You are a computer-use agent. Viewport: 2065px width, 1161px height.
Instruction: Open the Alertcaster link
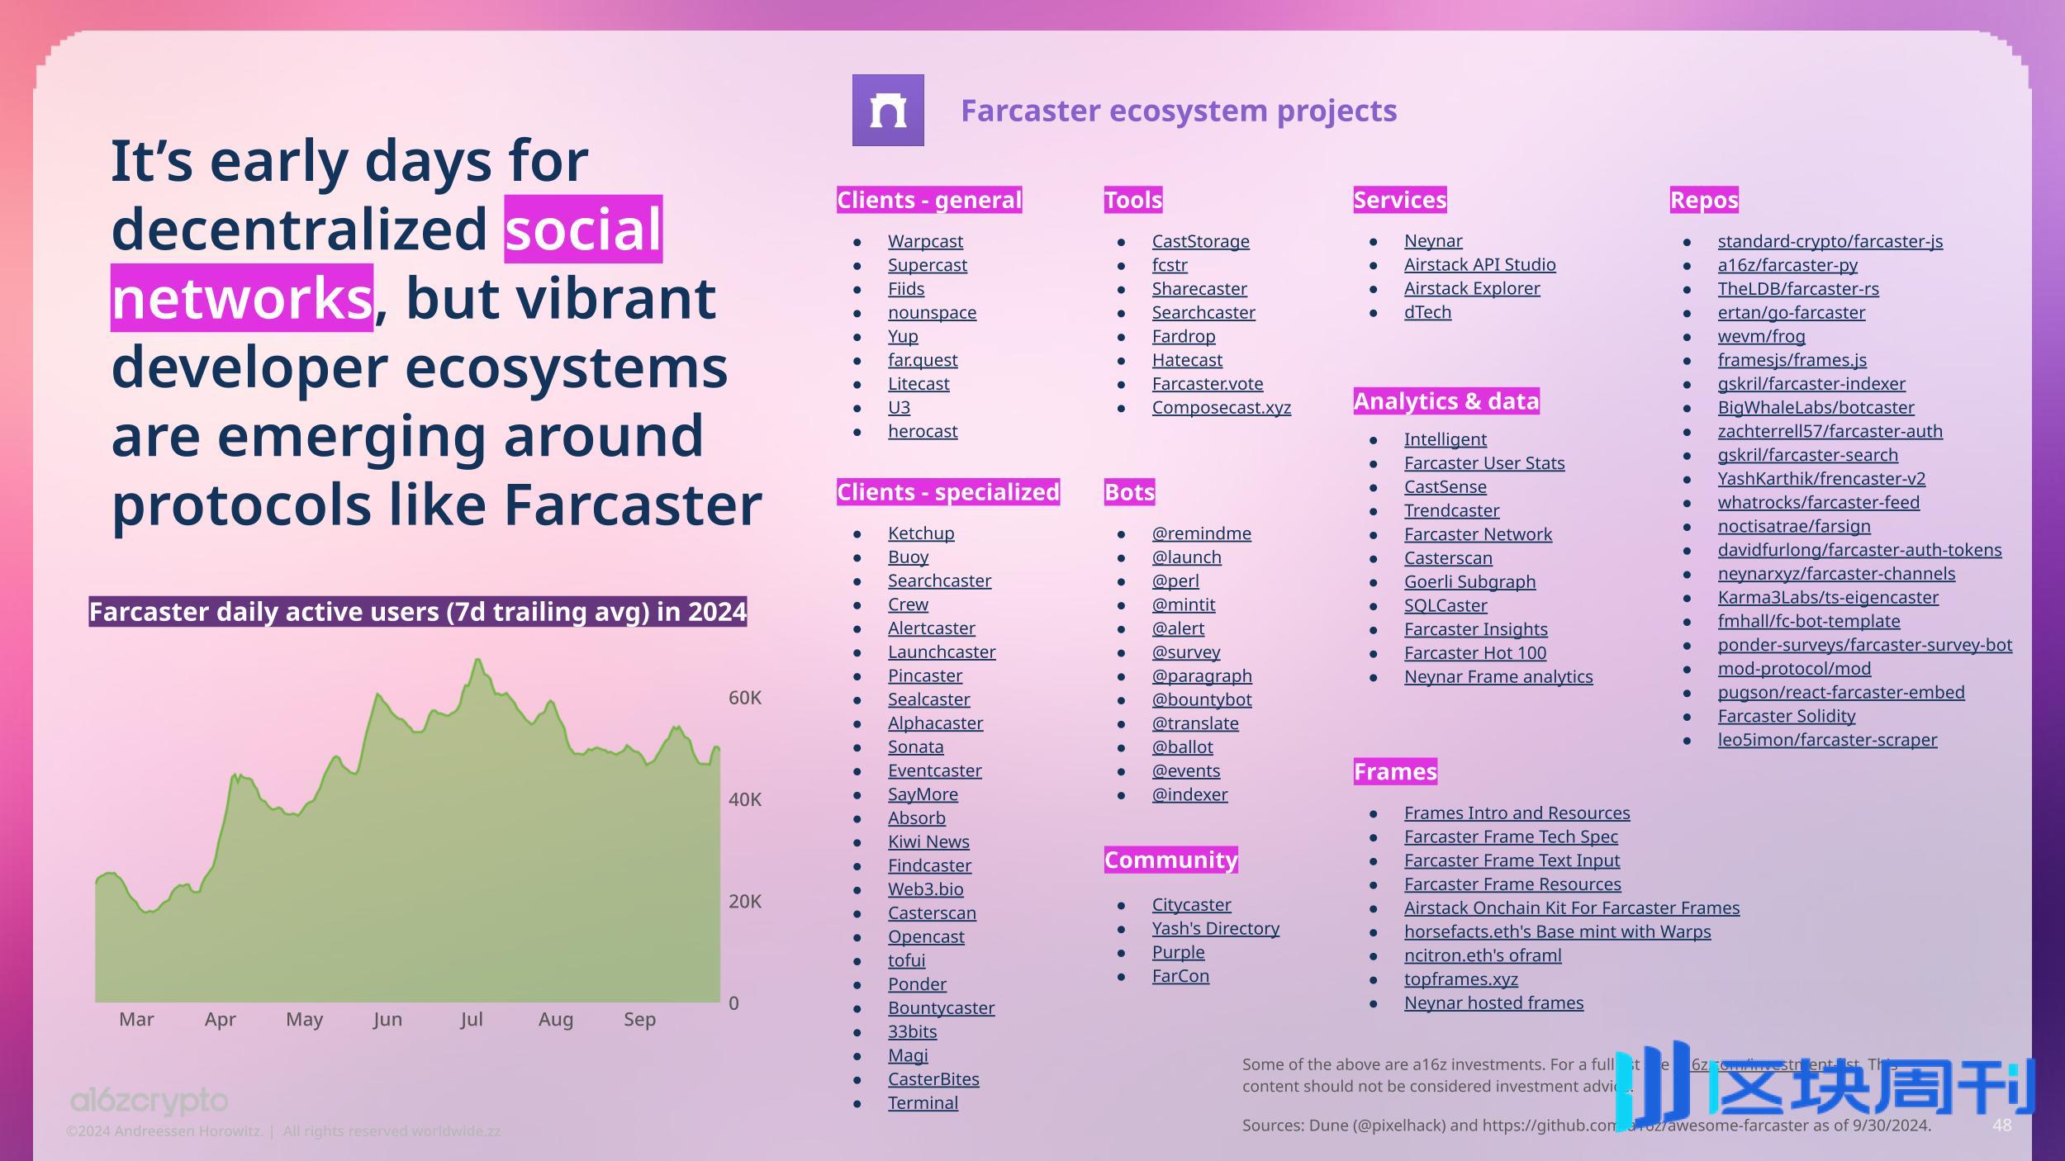[x=932, y=628]
